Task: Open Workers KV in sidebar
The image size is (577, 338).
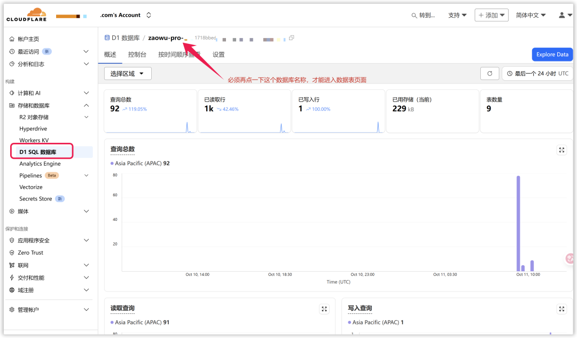Action: [x=34, y=140]
